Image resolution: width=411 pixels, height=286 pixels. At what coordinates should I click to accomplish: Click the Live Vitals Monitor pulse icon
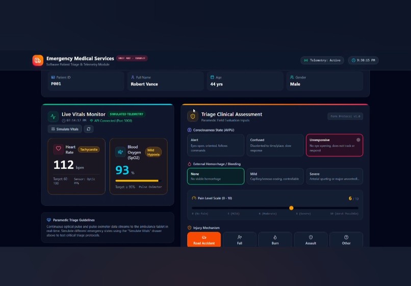53,117
